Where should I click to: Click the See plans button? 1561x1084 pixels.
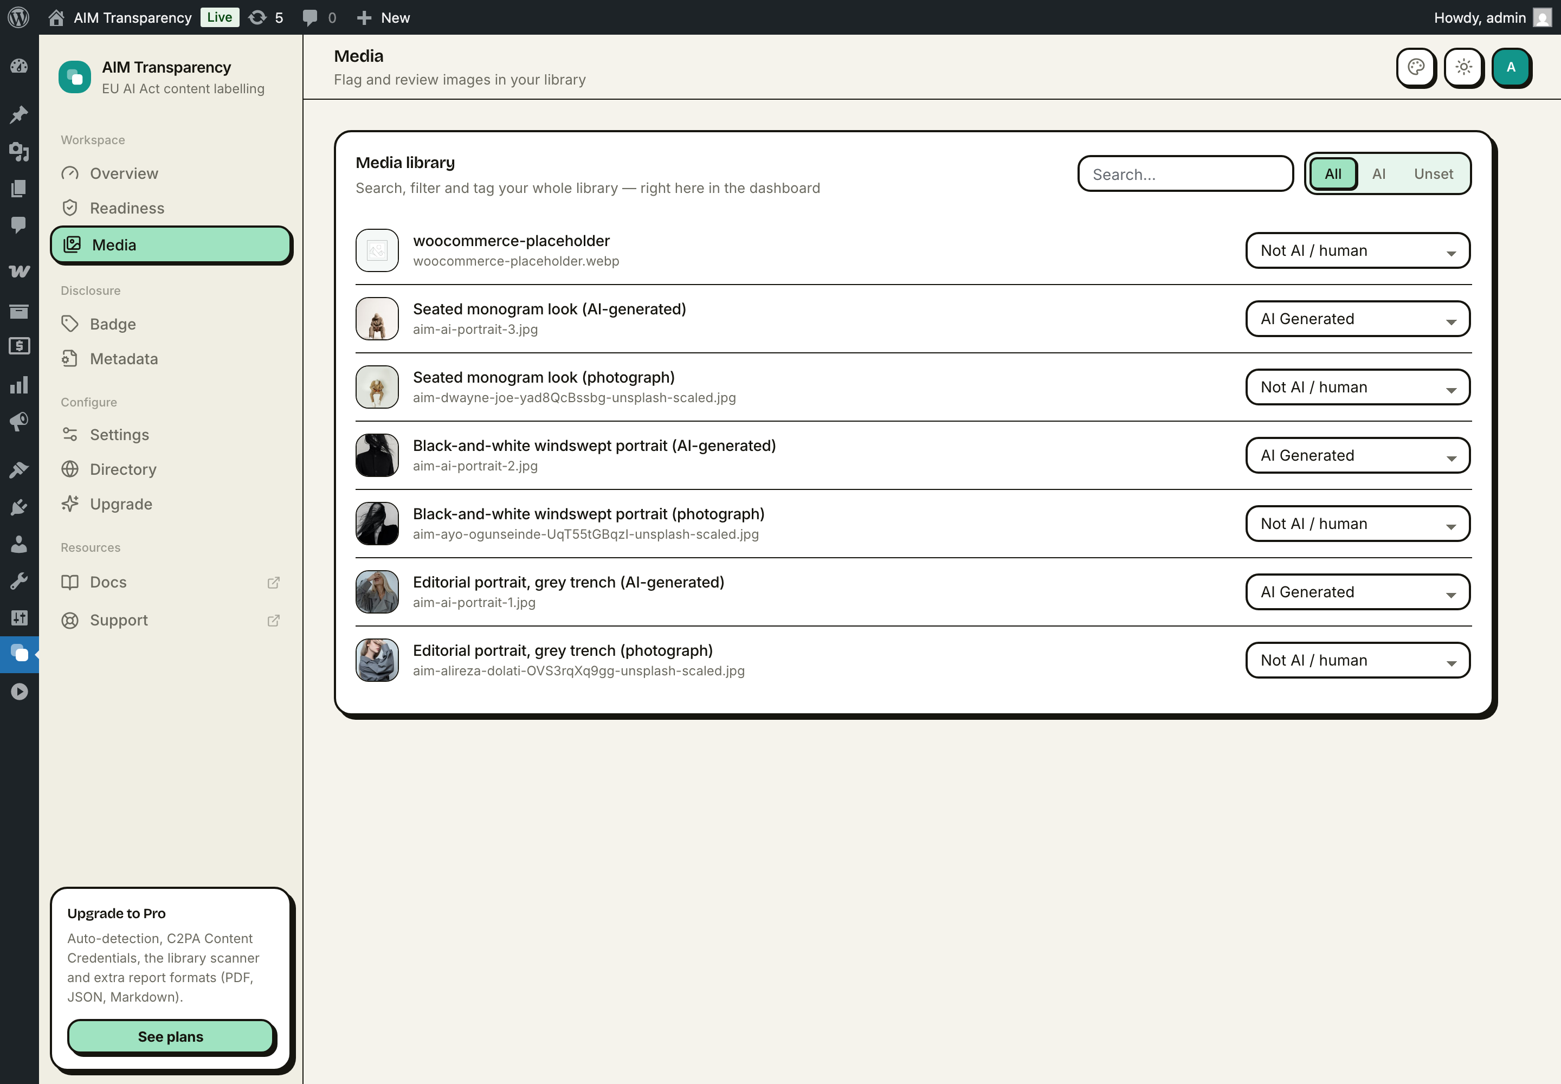[171, 1036]
